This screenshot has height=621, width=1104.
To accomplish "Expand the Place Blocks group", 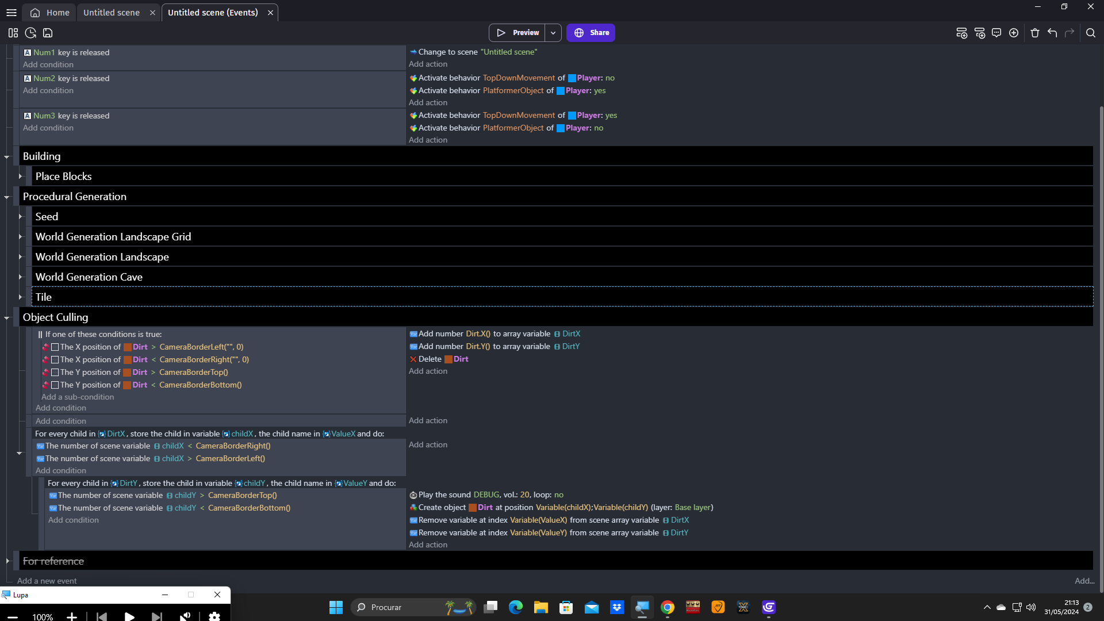I will point(20,177).
